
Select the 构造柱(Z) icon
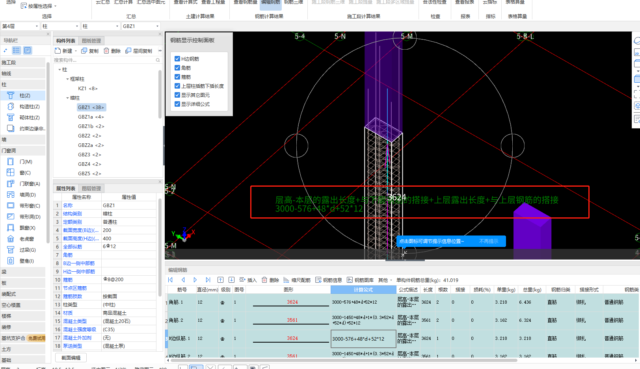tap(11, 106)
